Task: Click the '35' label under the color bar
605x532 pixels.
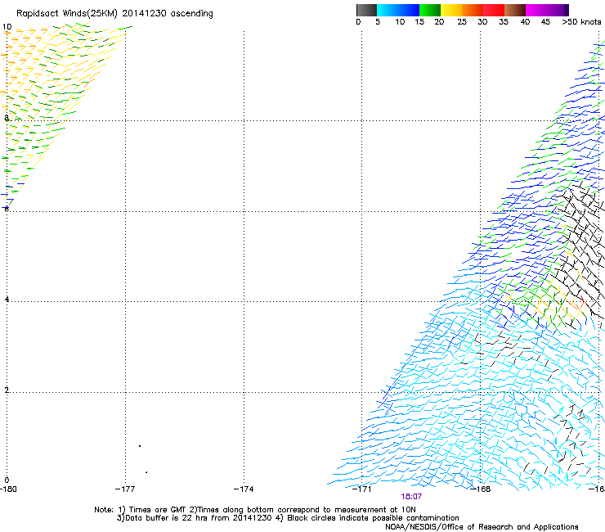Action: pos(504,22)
